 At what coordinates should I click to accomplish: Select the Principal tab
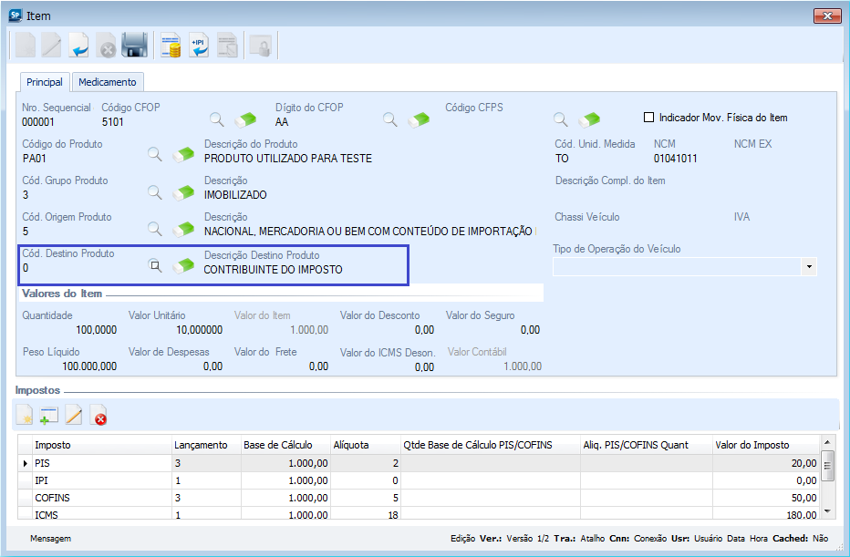(x=45, y=82)
